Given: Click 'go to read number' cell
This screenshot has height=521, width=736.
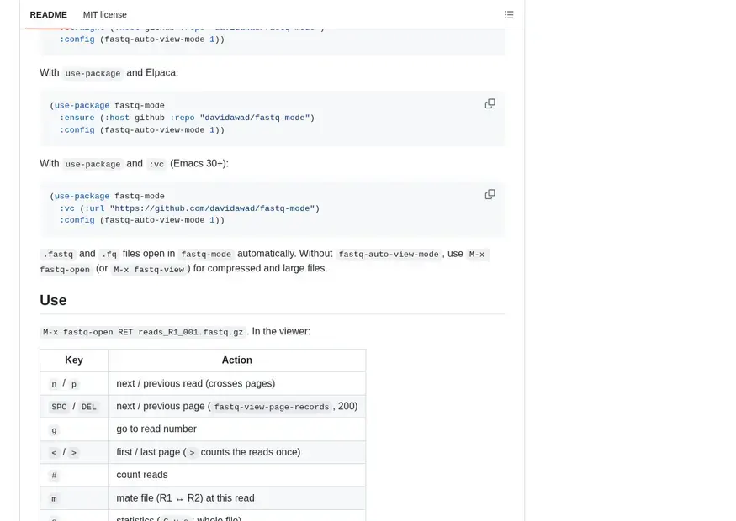Looking at the screenshot, I should click(236, 429).
